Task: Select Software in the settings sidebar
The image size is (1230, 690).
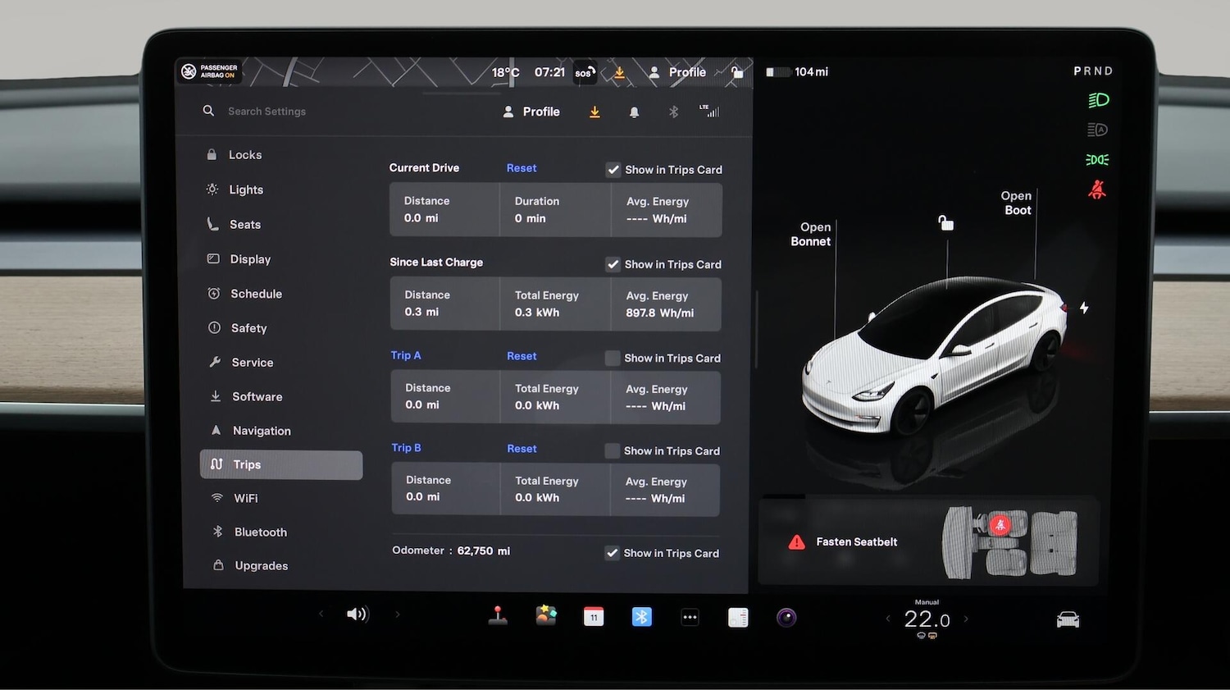Action: coord(257,396)
